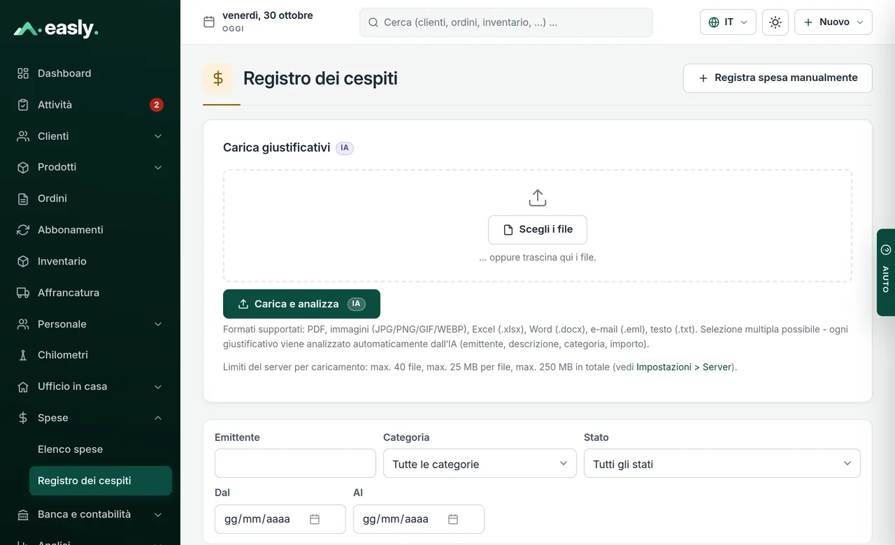Go to Elenco spese in sidebar
The height and width of the screenshot is (545, 895).
(x=70, y=449)
